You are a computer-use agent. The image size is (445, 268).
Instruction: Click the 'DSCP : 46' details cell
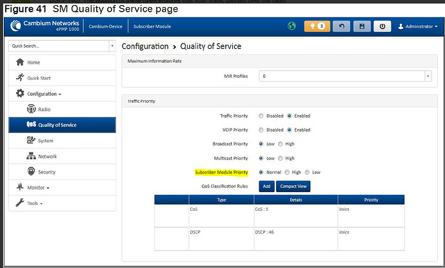(x=296, y=239)
